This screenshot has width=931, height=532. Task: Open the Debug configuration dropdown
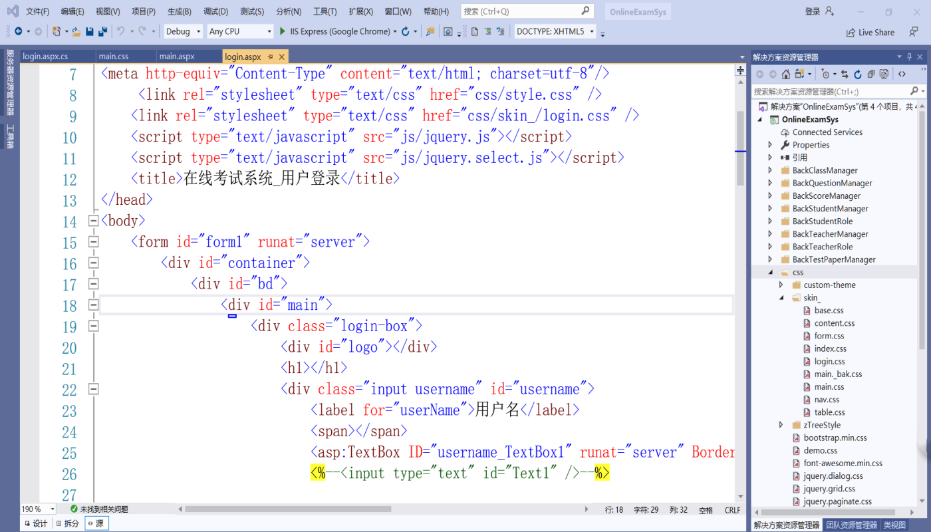(184, 31)
